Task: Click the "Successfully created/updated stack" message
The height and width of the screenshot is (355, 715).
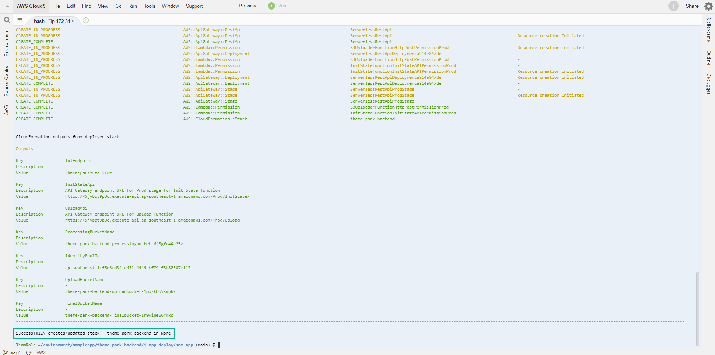Action: tap(94, 333)
